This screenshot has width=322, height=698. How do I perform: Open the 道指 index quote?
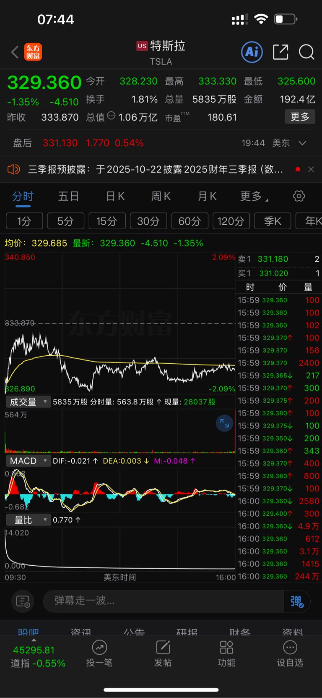pos(38,656)
